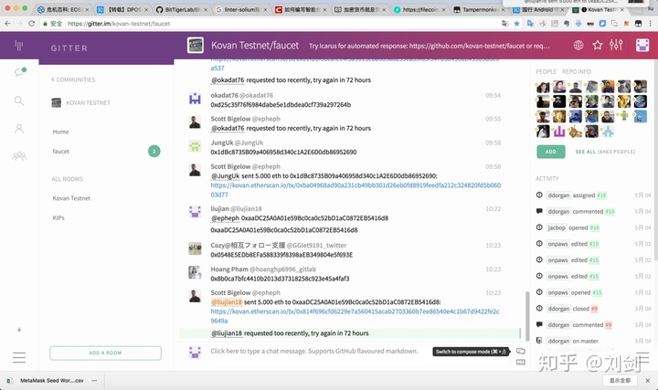Open the search icon in left sidebar
The height and width of the screenshot is (390, 658).
19,100
